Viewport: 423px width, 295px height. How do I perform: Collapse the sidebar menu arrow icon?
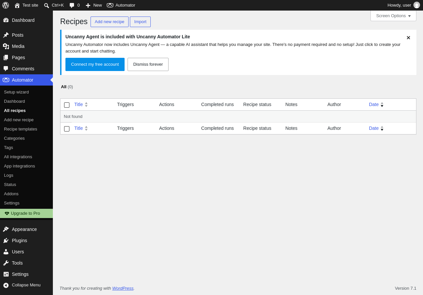click(x=6, y=285)
